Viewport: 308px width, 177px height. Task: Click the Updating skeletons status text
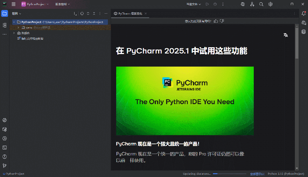pos(197,174)
